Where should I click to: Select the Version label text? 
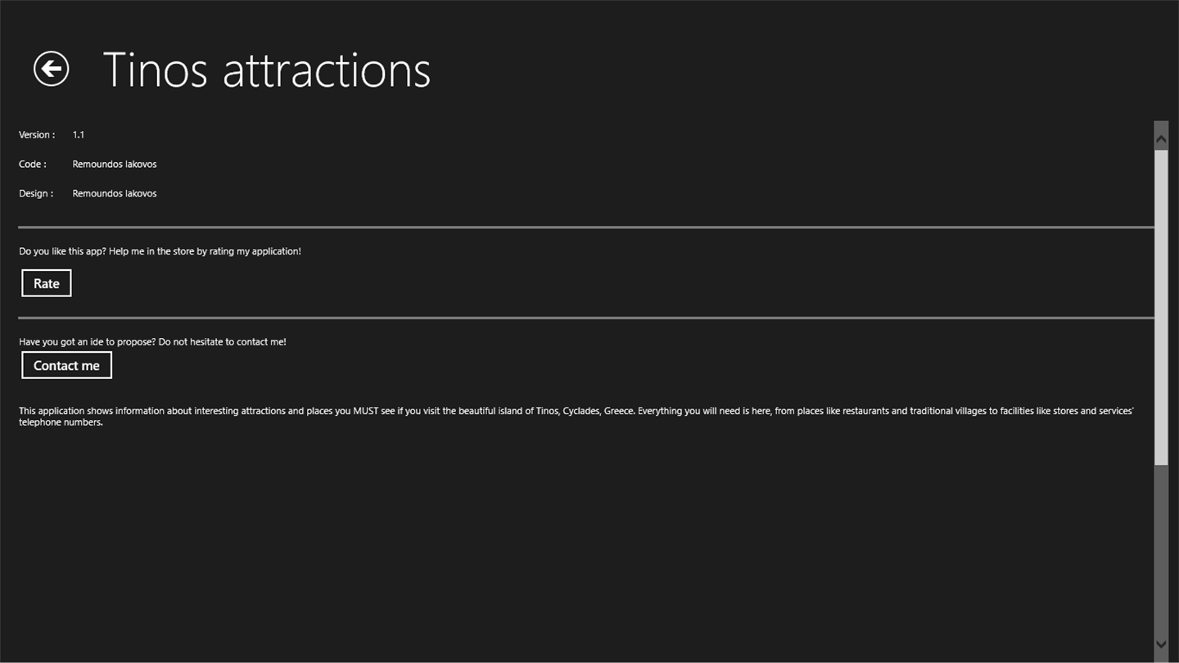(x=37, y=134)
